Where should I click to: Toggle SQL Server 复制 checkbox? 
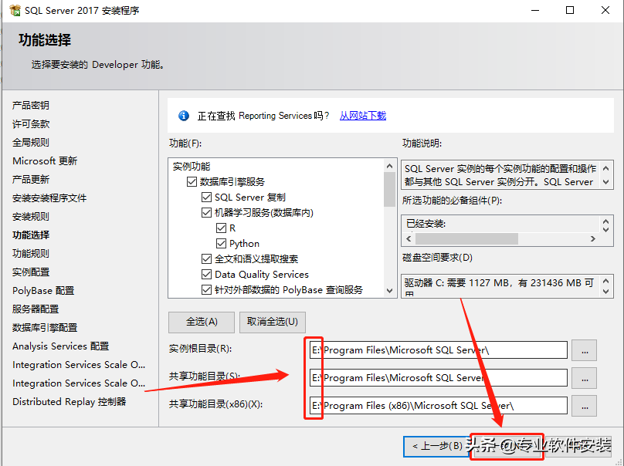point(206,198)
